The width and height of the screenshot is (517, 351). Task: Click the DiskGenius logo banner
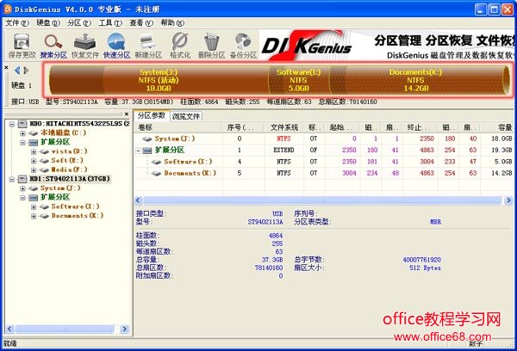(307, 46)
